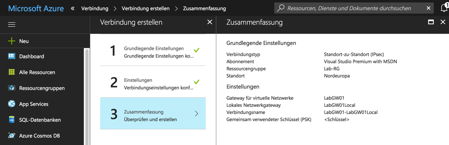Expand the Zusammenfassung step chevron
This screenshot has width=449, height=145.
(x=197, y=114)
